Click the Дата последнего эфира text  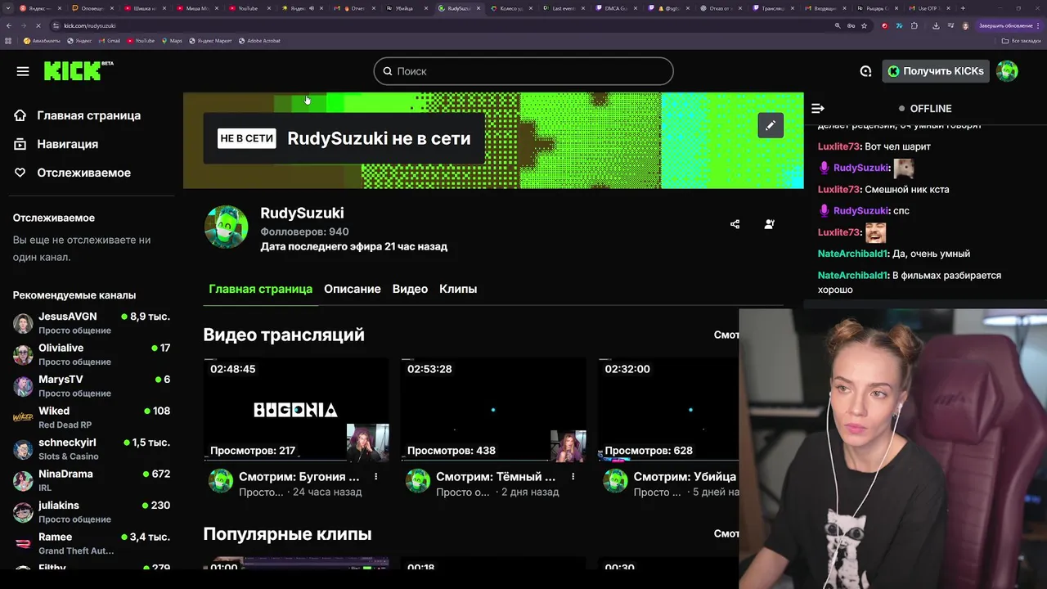click(x=353, y=246)
